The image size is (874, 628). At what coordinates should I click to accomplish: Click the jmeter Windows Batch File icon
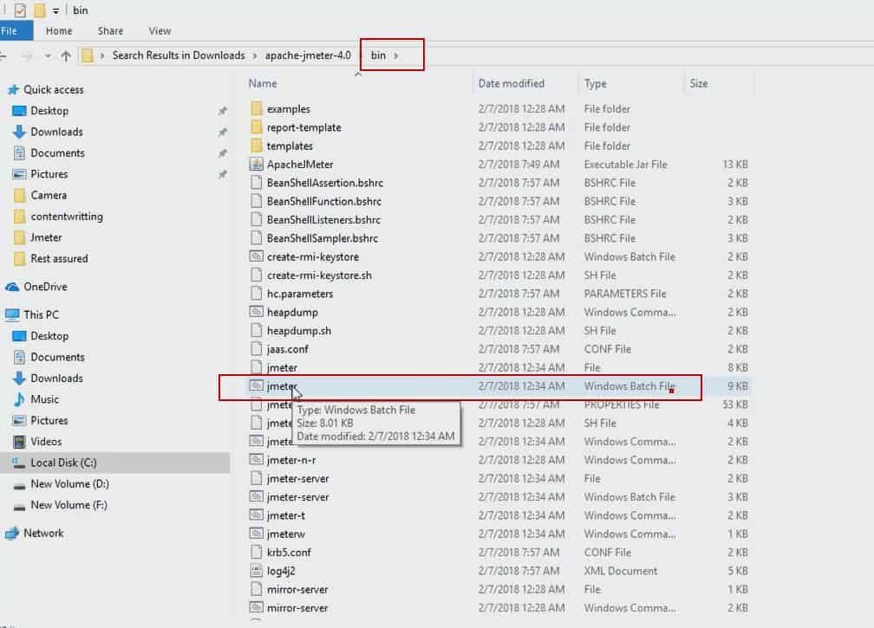[x=256, y=385]
